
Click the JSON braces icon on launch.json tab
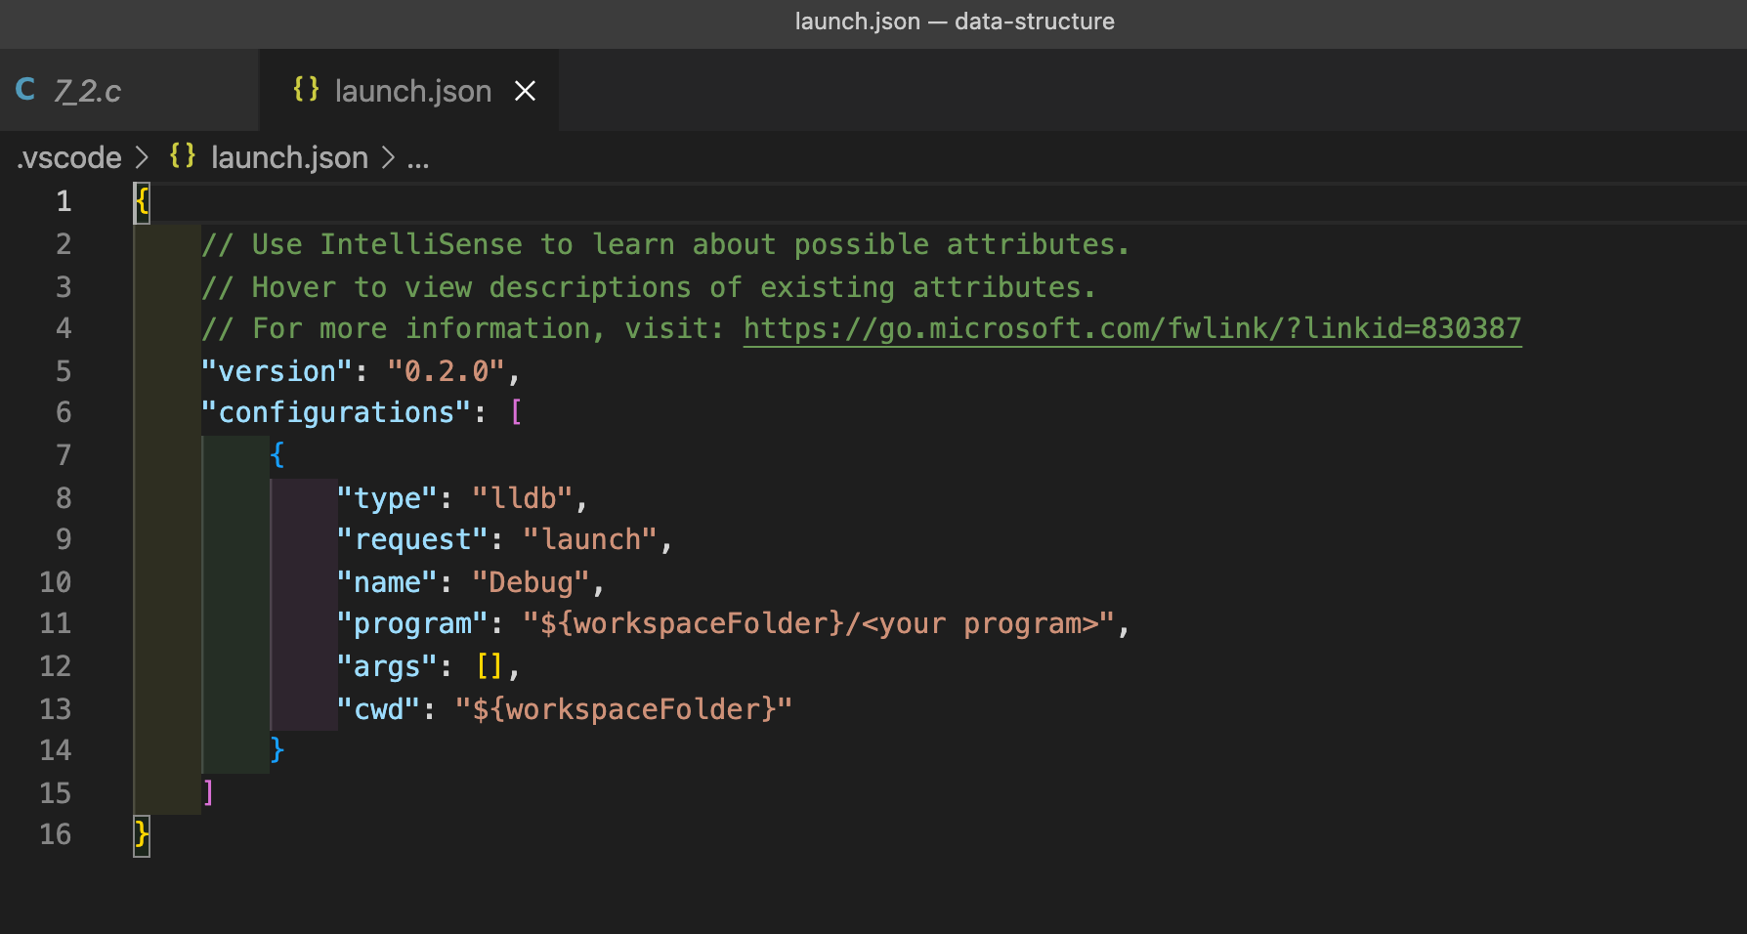tap(306, 90)
